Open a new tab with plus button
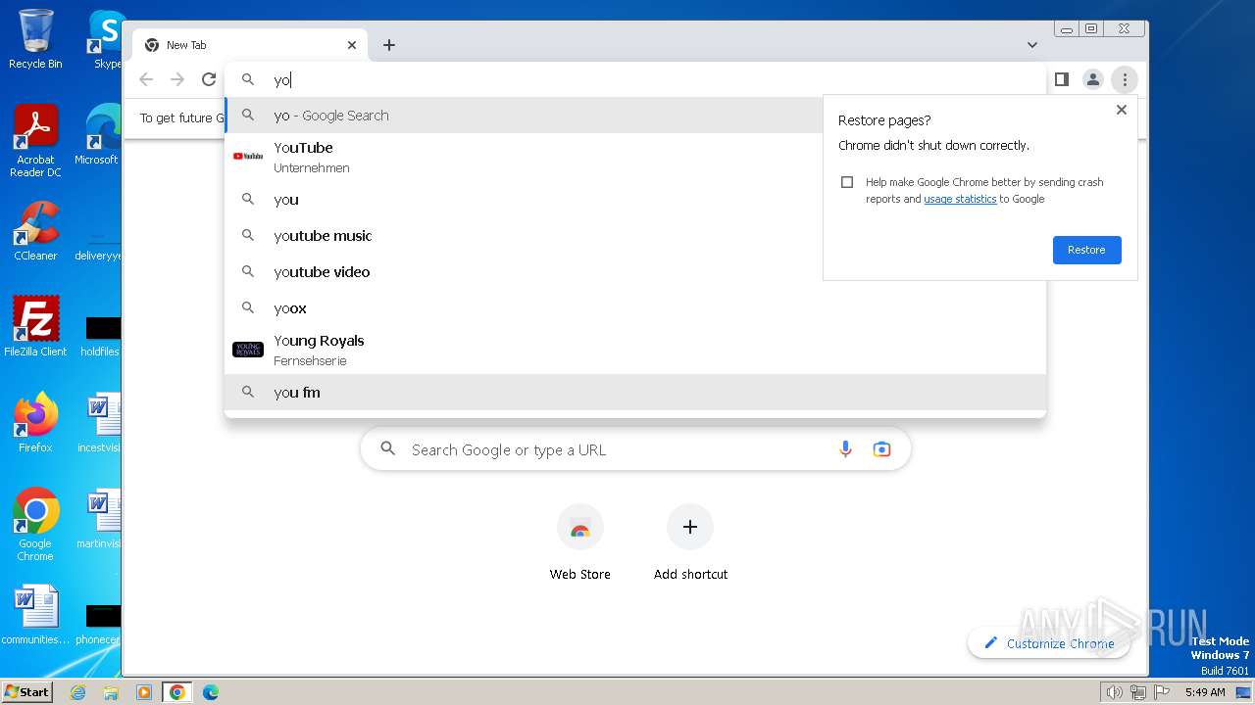Image resolution: width=1255 pixels, height=705 pixels. [389, 45]
